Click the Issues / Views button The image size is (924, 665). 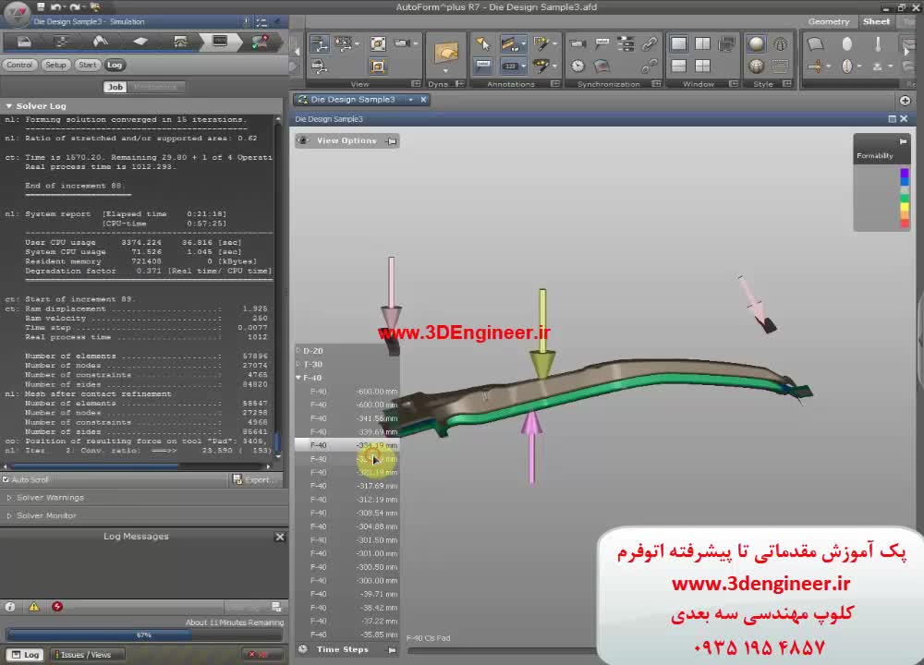coord(85,655)
